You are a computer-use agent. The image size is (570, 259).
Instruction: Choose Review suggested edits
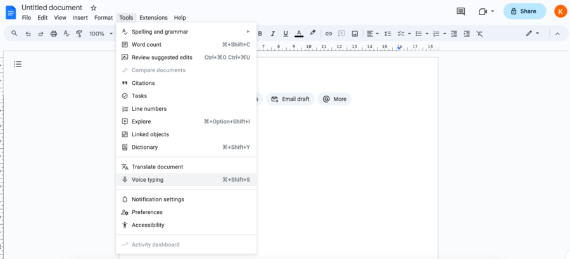186,58
